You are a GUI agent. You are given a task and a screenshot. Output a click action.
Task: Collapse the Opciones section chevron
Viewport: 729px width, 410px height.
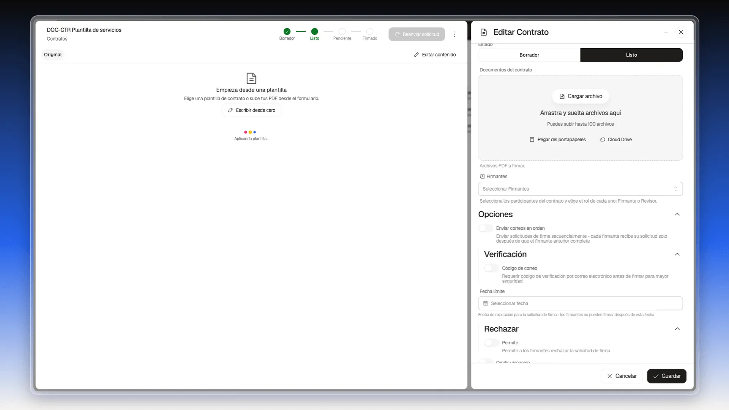[677, 214]
